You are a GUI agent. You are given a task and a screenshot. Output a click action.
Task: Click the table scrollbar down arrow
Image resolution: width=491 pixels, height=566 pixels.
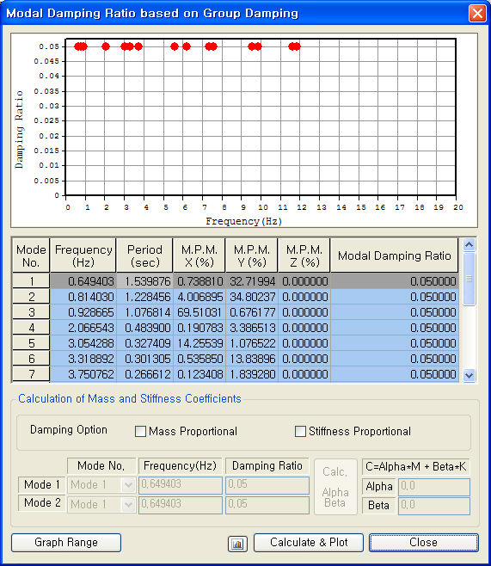pyautogui.click(x=469, y=375)
